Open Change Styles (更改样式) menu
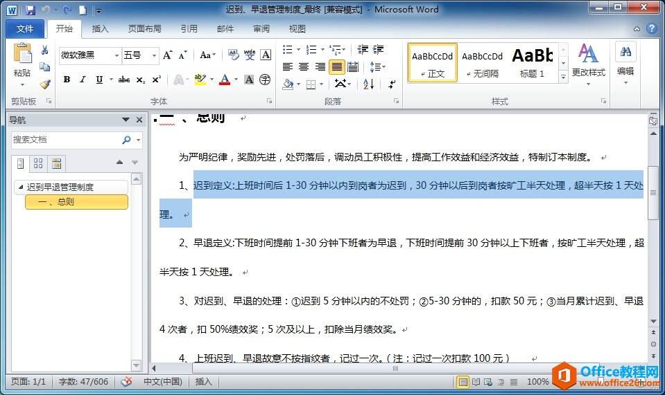Viewport: 665px width, 395px height. pyautogui.click(x=588, y=64)
